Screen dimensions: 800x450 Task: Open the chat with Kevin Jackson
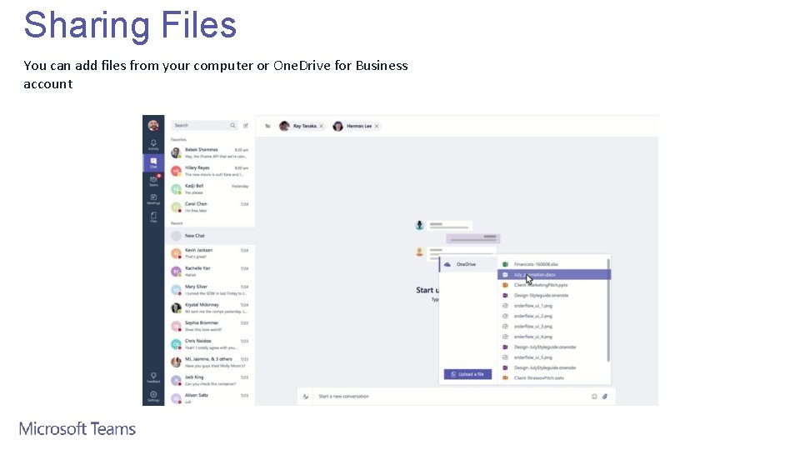click(210, 253)
